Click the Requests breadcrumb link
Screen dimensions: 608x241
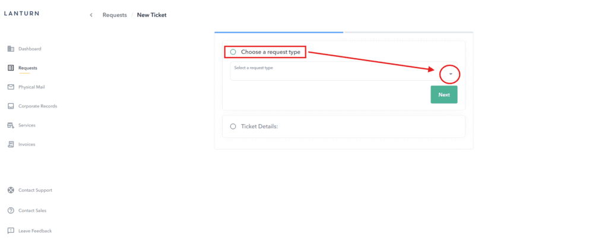click(115, 15)
